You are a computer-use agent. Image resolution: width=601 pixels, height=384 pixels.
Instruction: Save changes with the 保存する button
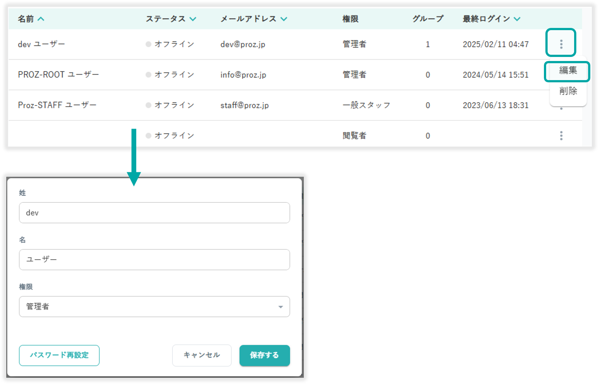[264, 355]
